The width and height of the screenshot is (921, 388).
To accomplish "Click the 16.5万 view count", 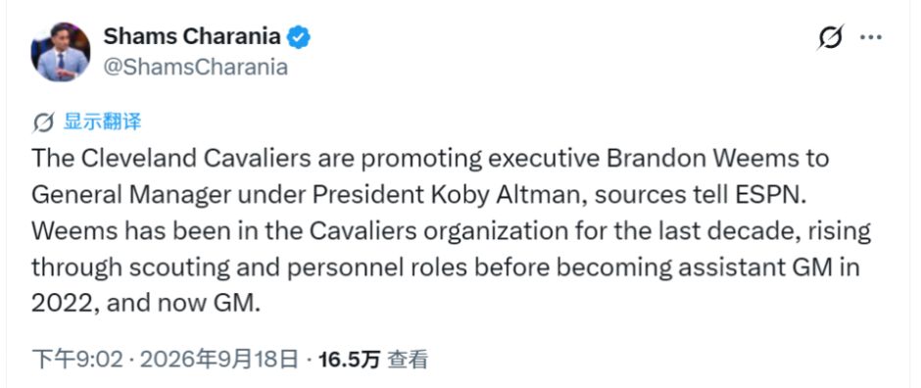I will (349, 360).
